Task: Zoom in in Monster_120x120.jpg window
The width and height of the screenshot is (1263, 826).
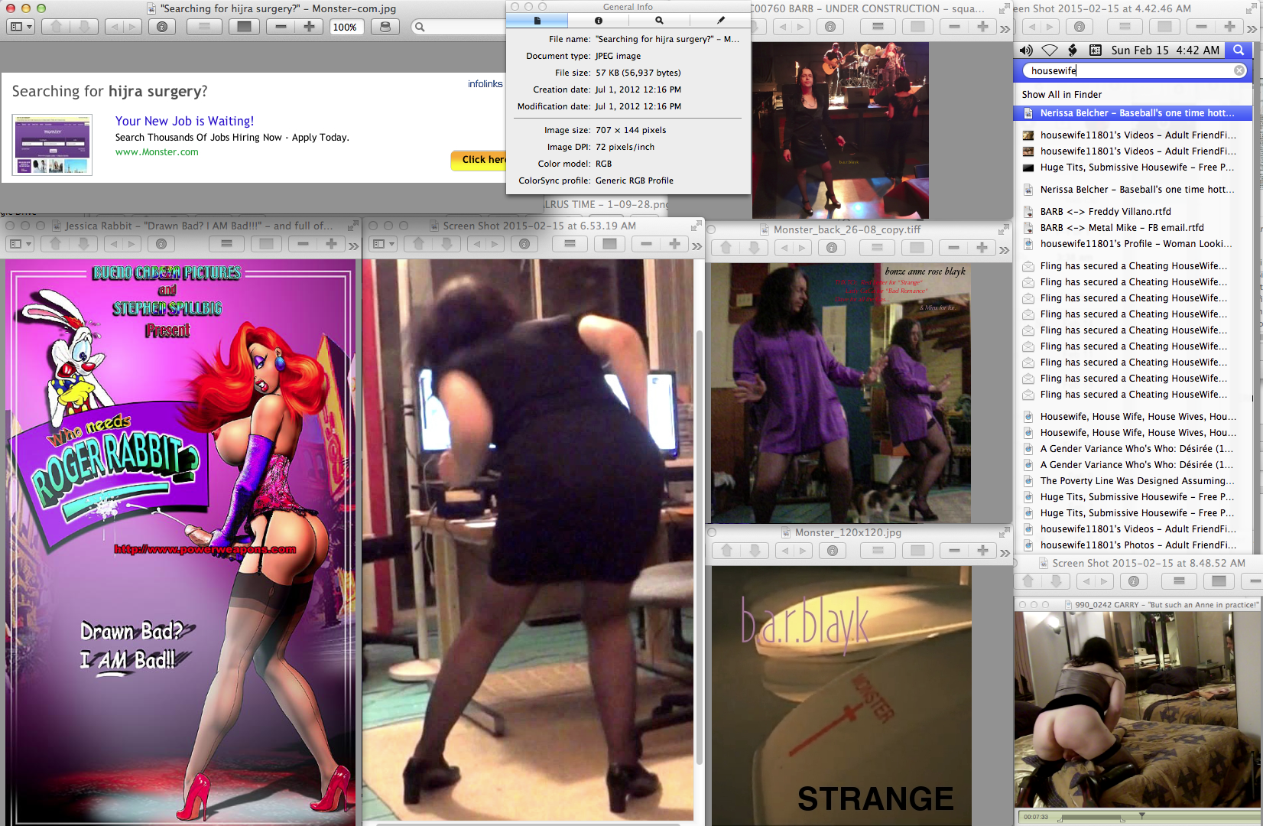Action: click(x=982, y=551)
